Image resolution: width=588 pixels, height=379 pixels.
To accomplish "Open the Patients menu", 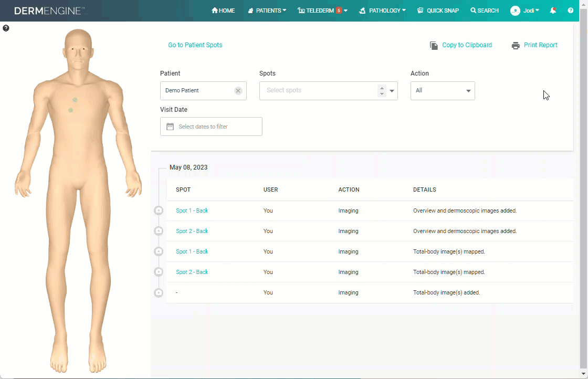I will click(267, 10).
